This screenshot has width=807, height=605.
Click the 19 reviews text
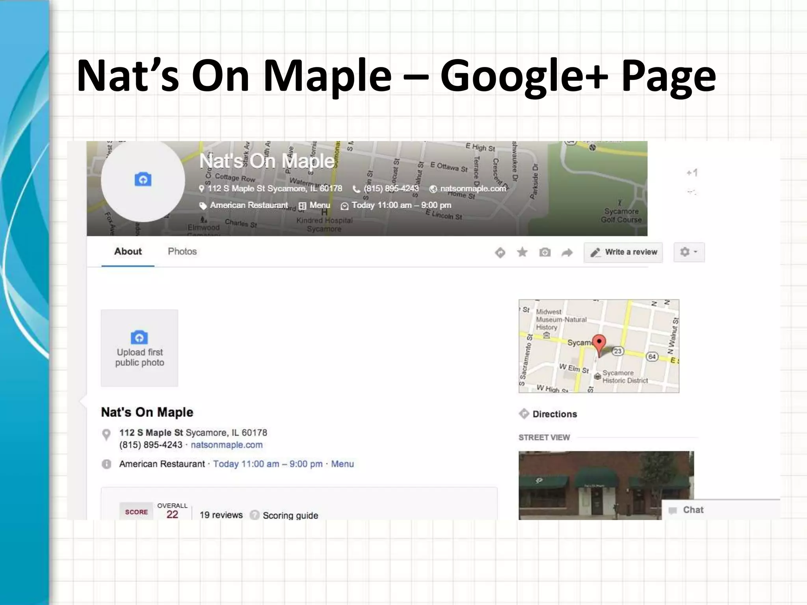click(221, 515)
